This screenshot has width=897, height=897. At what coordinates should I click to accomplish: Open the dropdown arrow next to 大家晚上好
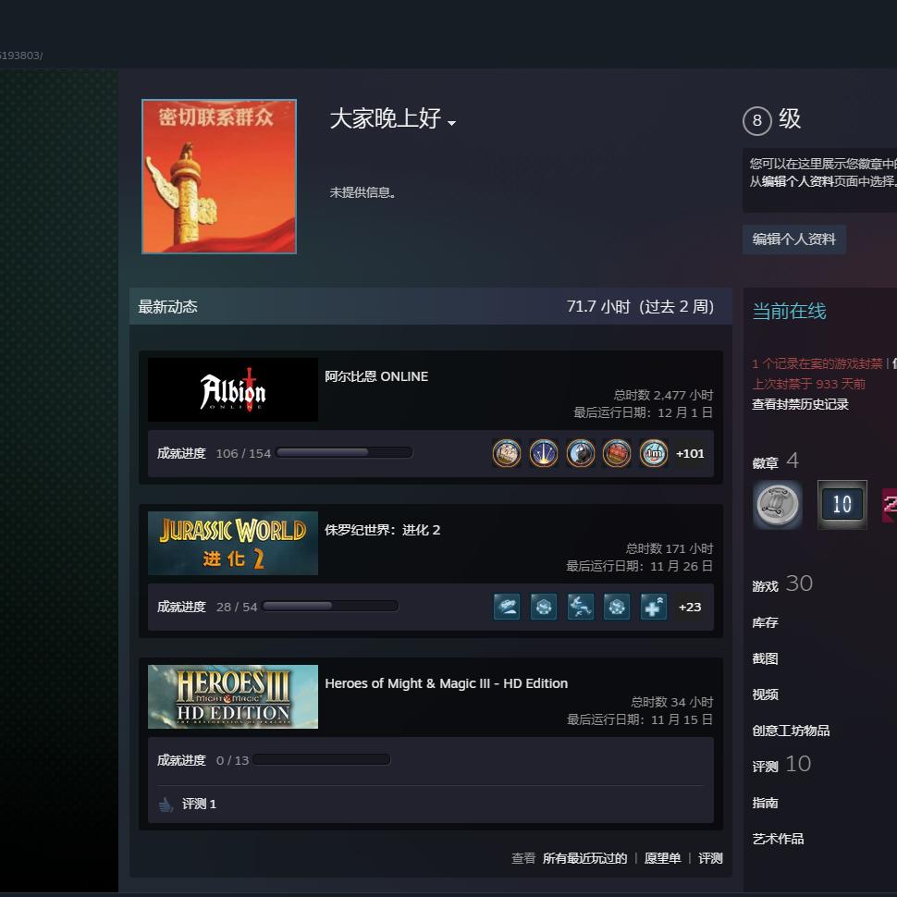click(x=452, y=124)
